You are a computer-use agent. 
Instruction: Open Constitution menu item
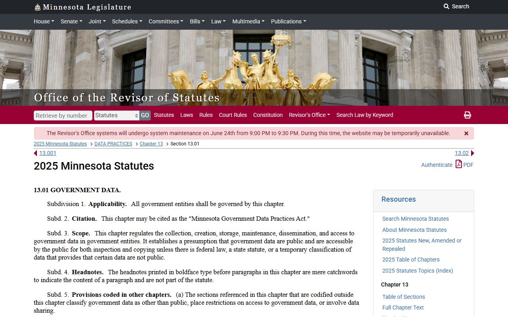(268, 115)
